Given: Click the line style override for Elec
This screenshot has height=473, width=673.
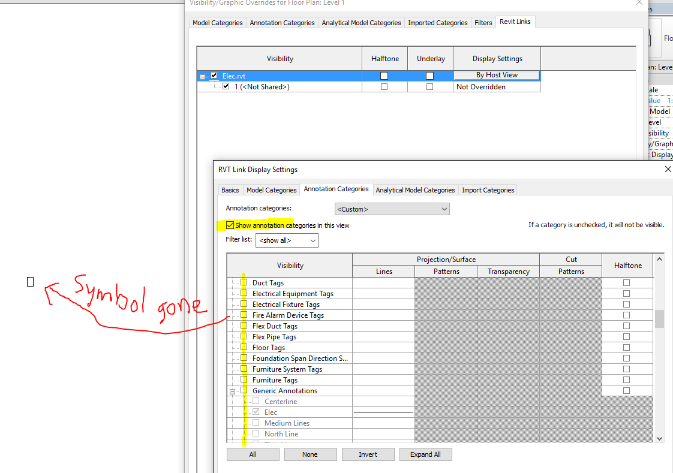Looking at the screenshot, I should click(x=383, y=412).
